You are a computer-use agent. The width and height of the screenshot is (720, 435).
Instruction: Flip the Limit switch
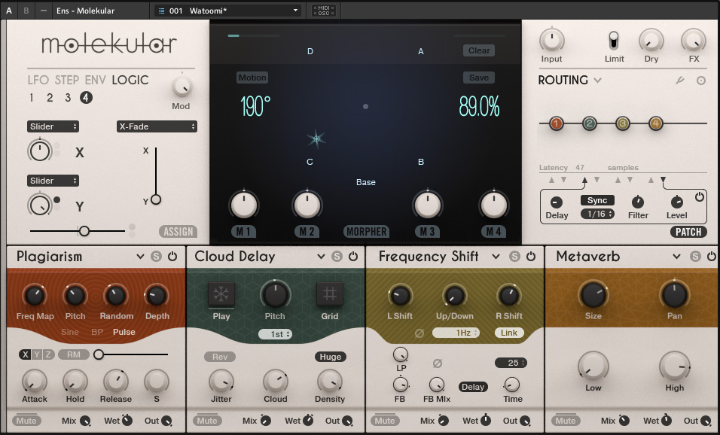(614, 41)
